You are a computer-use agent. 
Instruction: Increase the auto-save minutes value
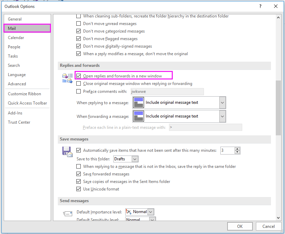point(237,149)
